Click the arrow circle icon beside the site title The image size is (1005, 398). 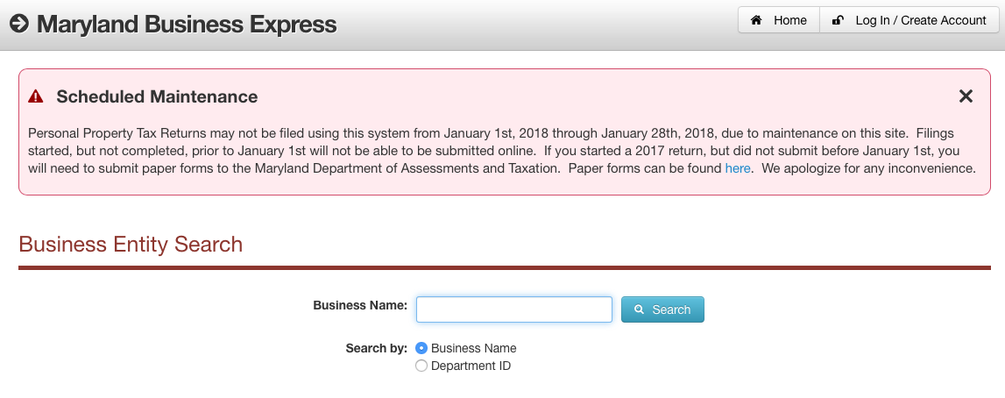click(19, 24)
